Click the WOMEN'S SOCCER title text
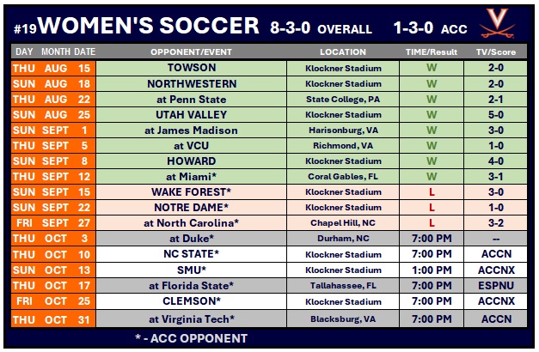 149,25
